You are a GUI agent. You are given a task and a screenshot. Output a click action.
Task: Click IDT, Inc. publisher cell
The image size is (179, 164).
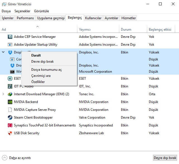[x=85, y=86]
